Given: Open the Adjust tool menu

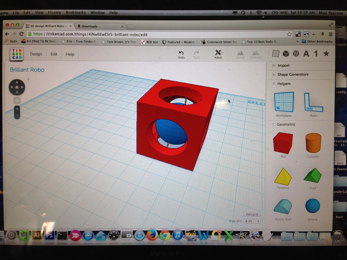Looking at the screenshot, I should (218, 54).
